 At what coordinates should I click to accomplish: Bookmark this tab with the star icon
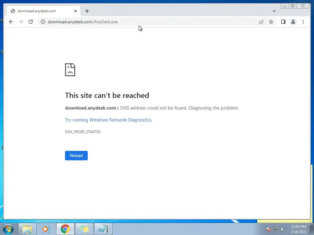click(271, 22)
